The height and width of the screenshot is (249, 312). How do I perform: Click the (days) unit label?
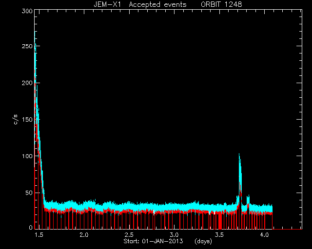(203, 241)
